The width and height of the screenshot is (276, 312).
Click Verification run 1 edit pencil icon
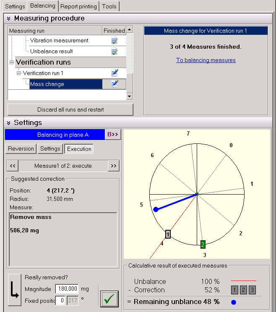tap(115, 73)
